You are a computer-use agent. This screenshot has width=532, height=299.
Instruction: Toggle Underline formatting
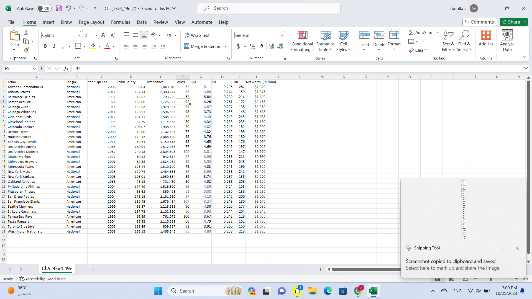(63, 46)
